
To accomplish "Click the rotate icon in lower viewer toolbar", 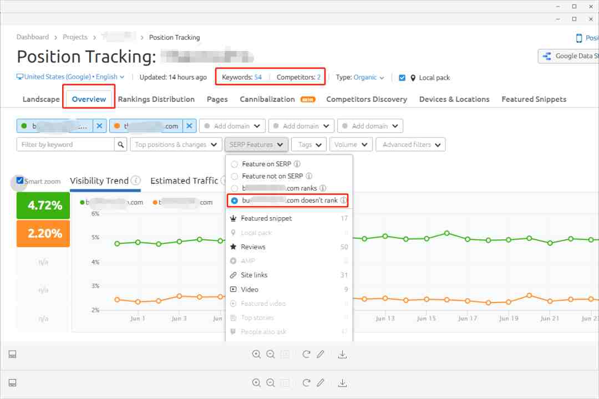I will pyautogui.click(x=306, y=382).
